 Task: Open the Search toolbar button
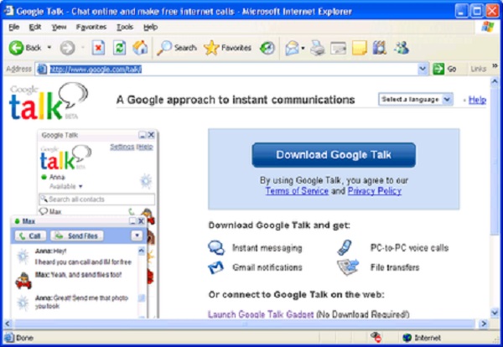click(177, 48)
